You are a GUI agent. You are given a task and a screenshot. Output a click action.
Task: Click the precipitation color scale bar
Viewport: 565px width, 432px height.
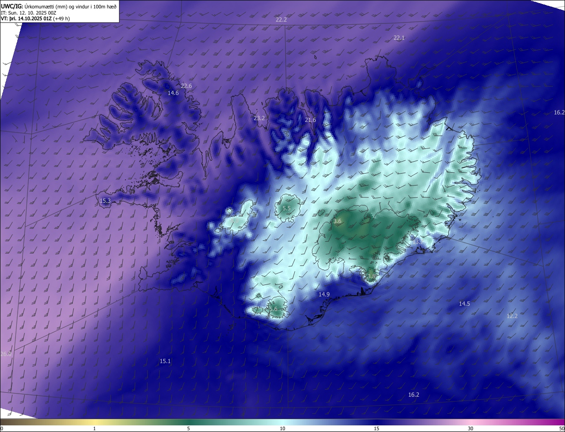pyautogui.click(x=282, y=422)
